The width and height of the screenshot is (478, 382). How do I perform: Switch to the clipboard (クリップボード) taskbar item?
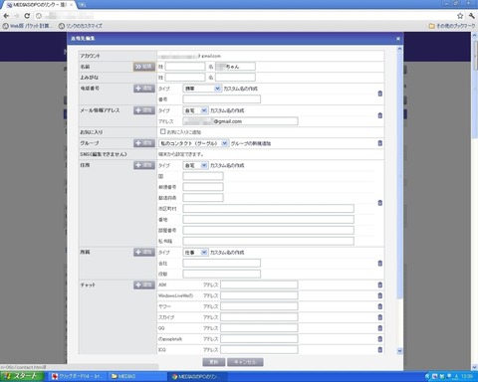[x=78, y=376]
